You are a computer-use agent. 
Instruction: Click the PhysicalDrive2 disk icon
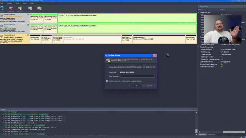(x=2, y=36)
